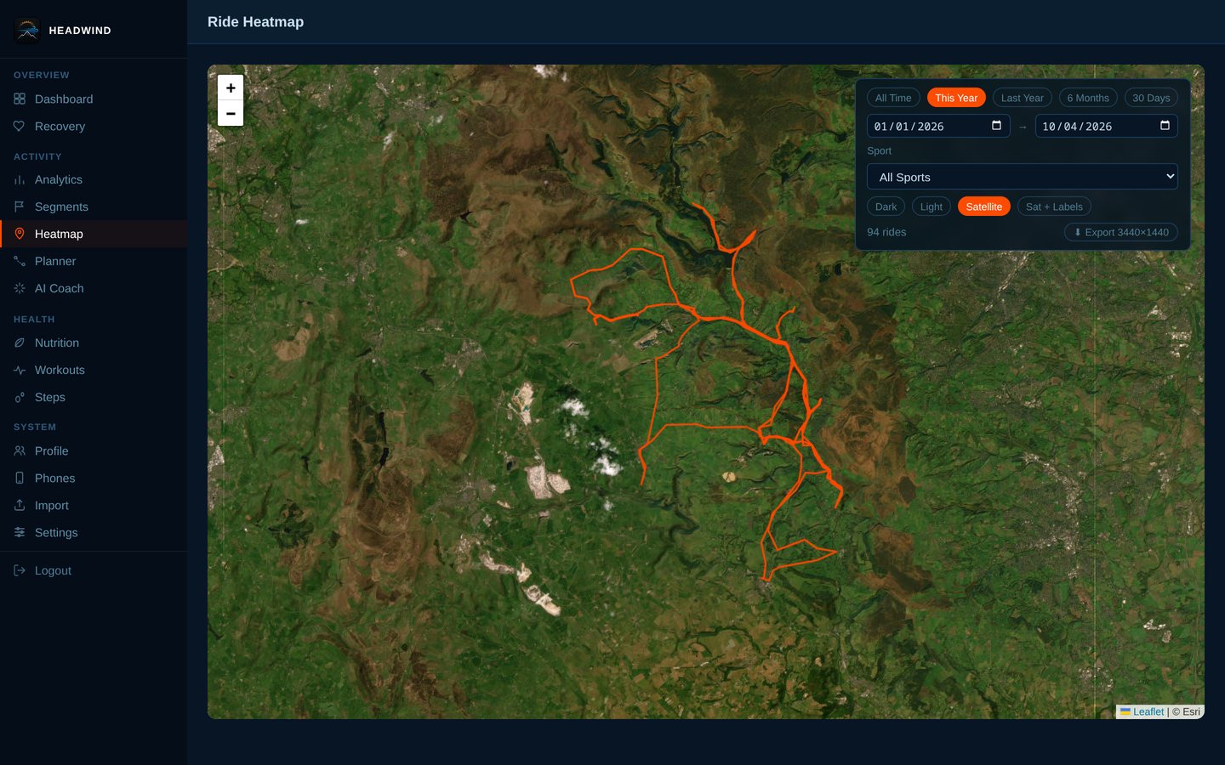1225x765 pixels.
Task: Click the Planner route icon
Action: [x=20, y=262]
